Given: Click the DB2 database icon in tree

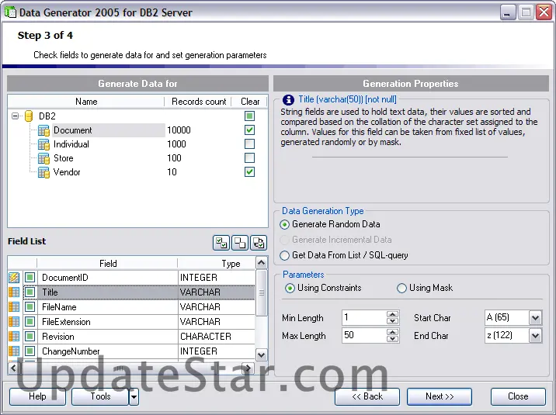Looking at the screenshot, I should (29, 116).
